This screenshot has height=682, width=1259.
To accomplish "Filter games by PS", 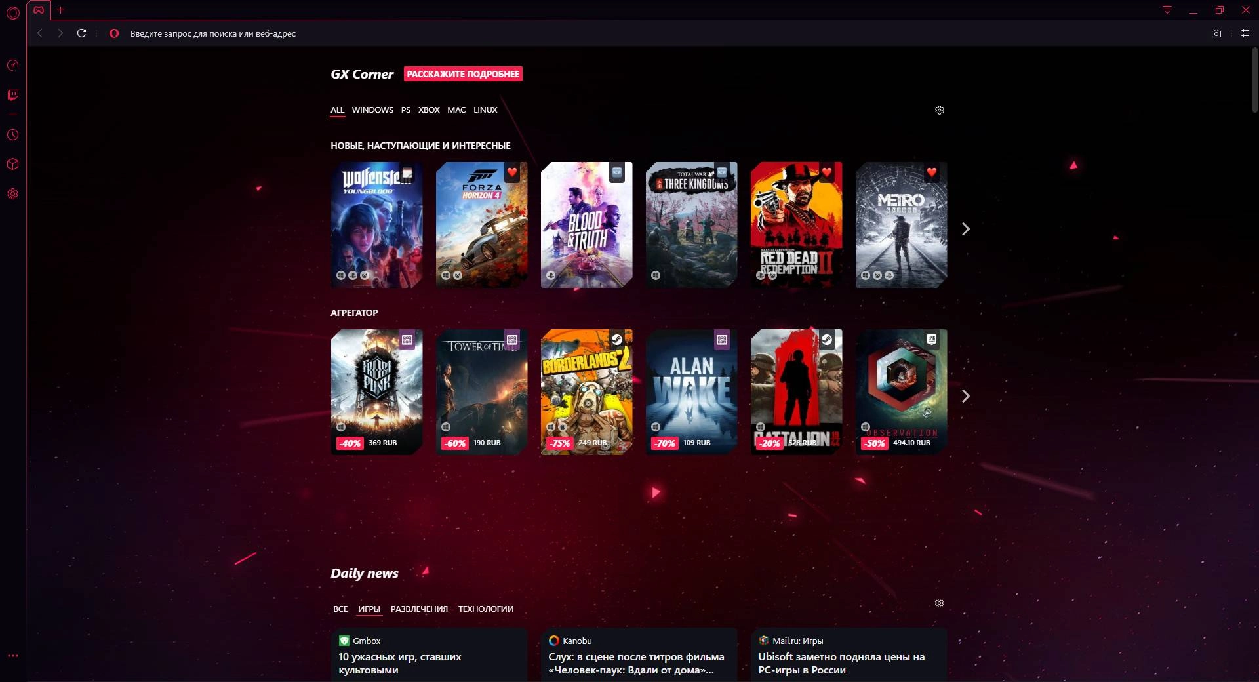I will click(x=406, y=110).
